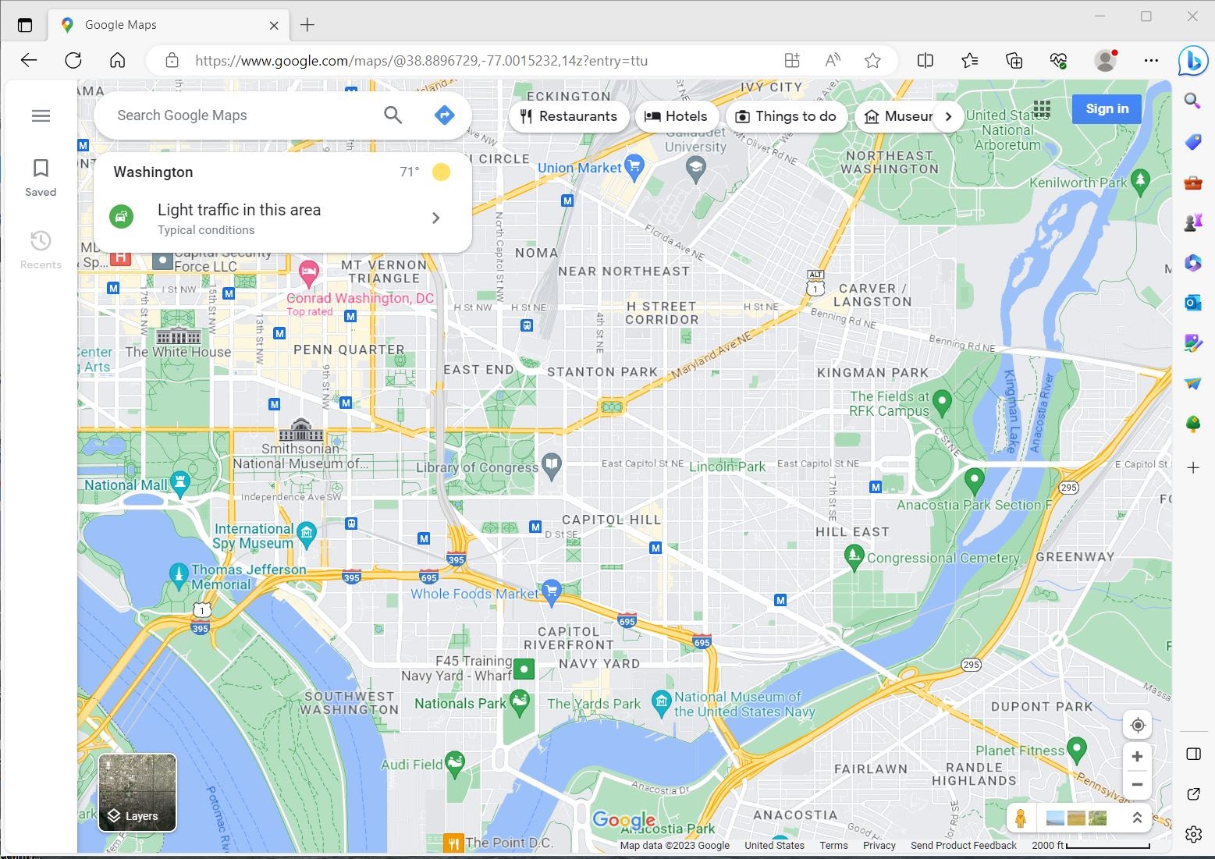Select The Fields at RFK Campus pin

pyautogui.click(x=943, y=403)
